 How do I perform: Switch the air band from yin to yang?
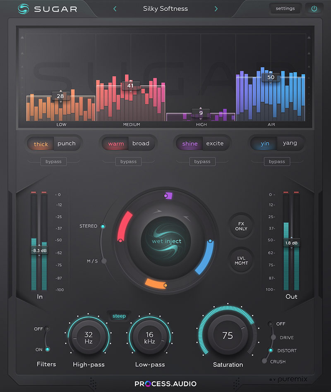click(x=290, y=143)
